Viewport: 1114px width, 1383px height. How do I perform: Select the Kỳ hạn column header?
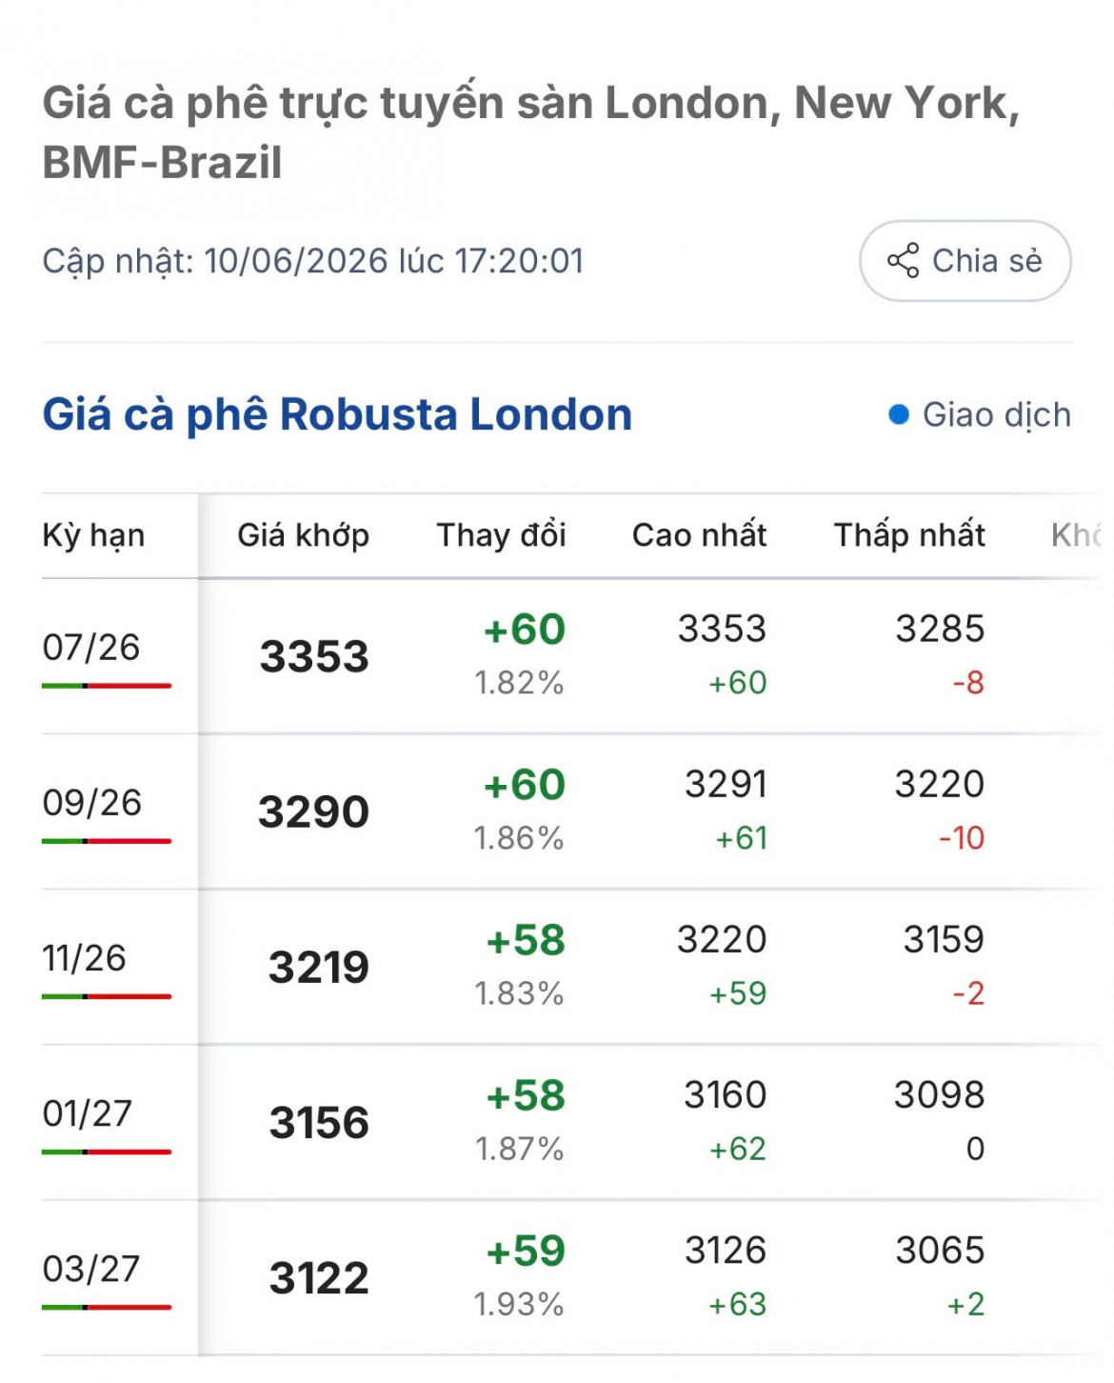pyautogui.click(x=93, y=535)
